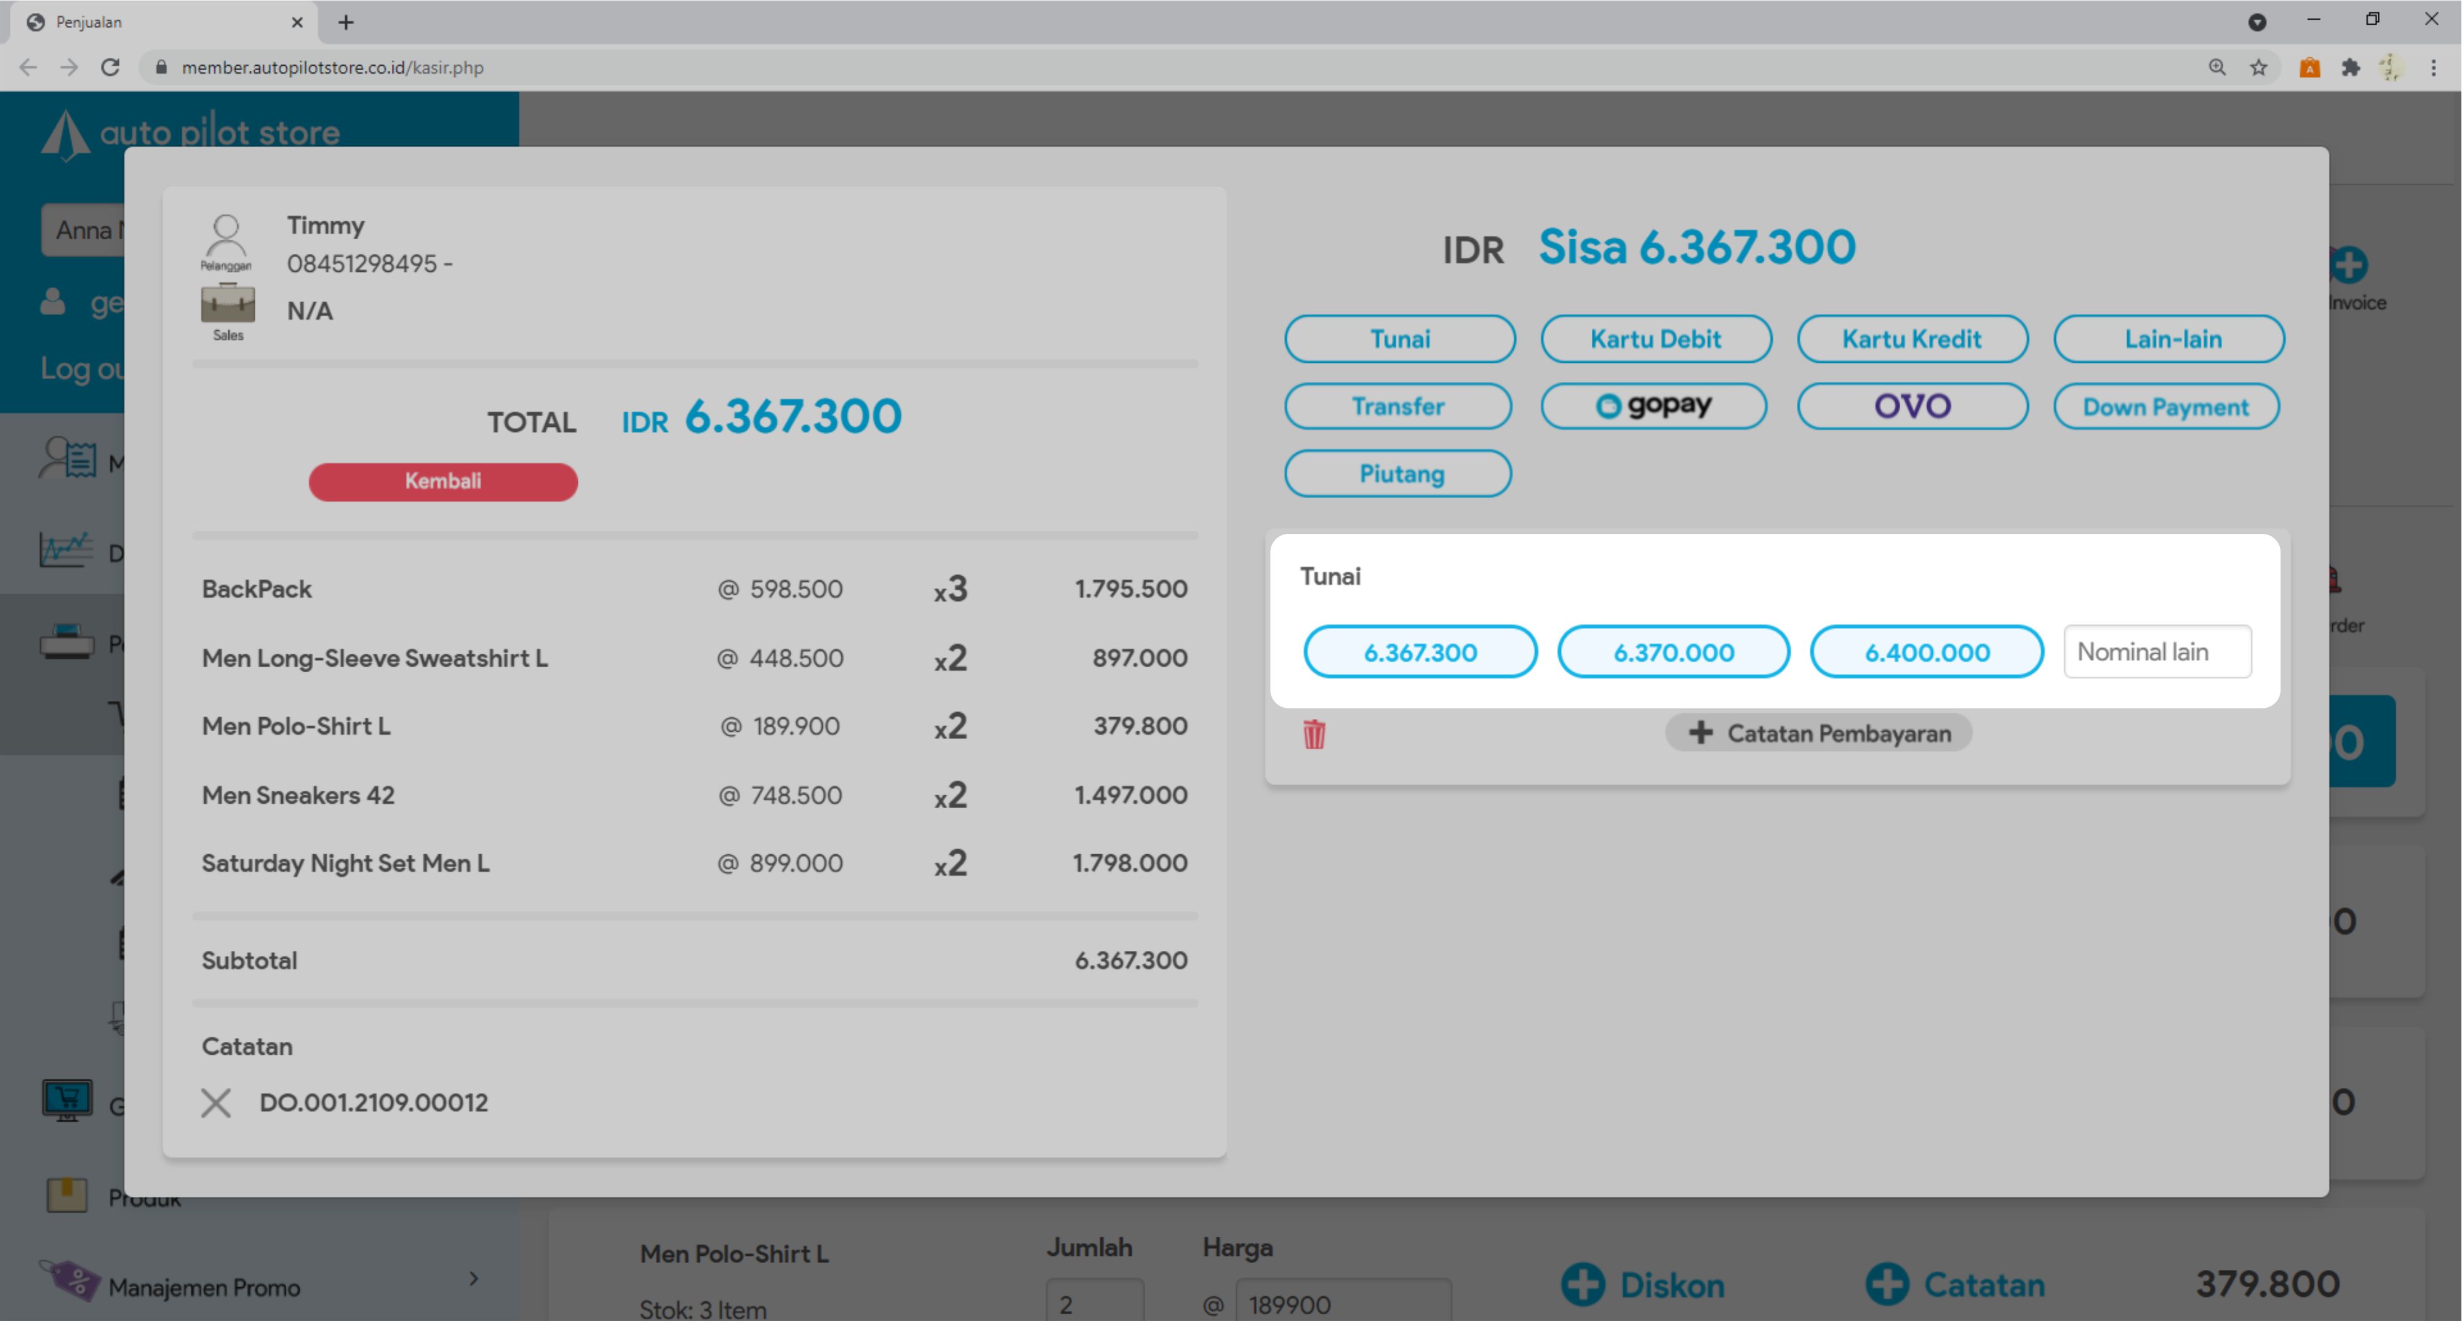Screen dimensions: 2462x1321
Task: Click the Nominal lain input field
Action: pyautogui.click(x=2156, y=653)
